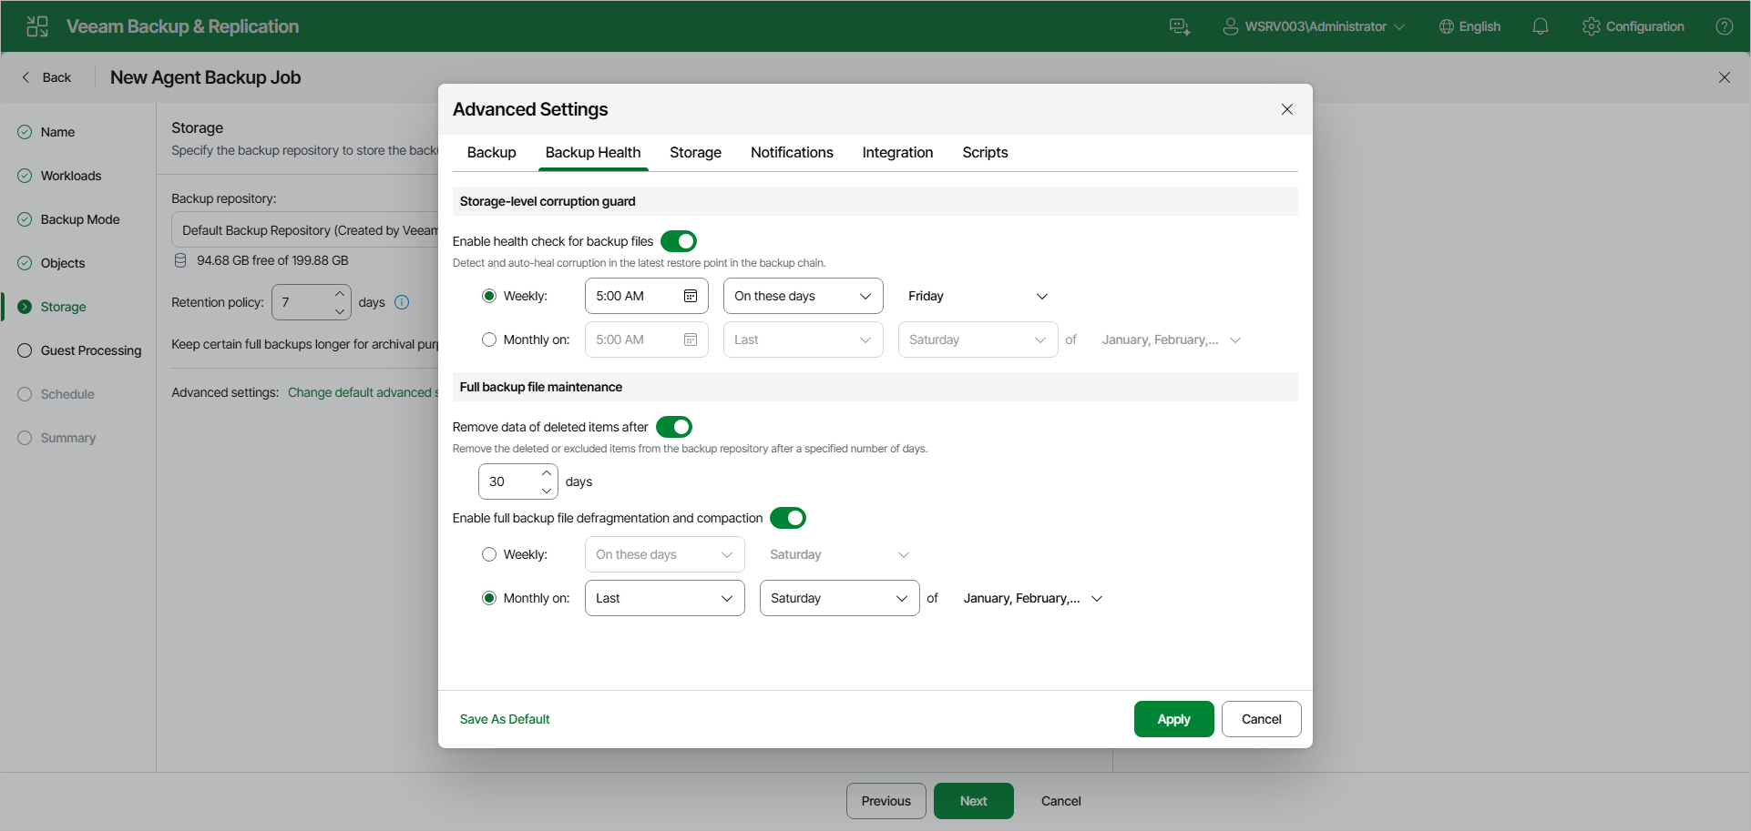Click the Save As Default link

[x=505, y=719]
